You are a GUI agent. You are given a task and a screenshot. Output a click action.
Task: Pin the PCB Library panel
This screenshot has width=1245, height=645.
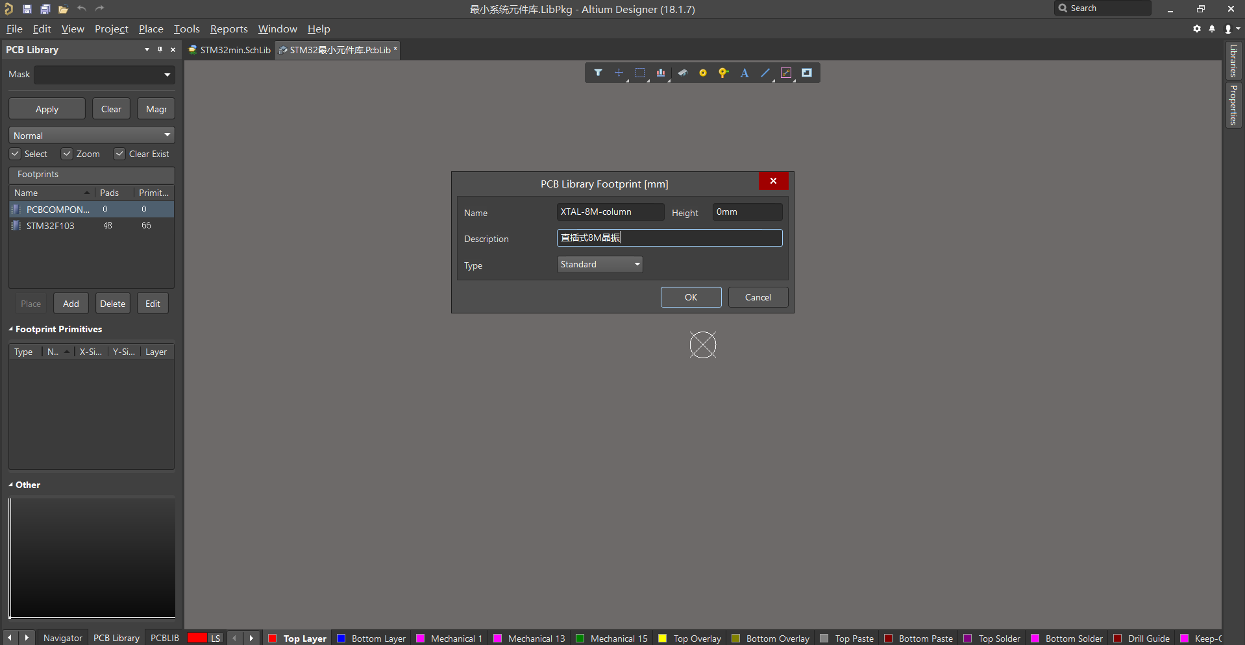160,49
